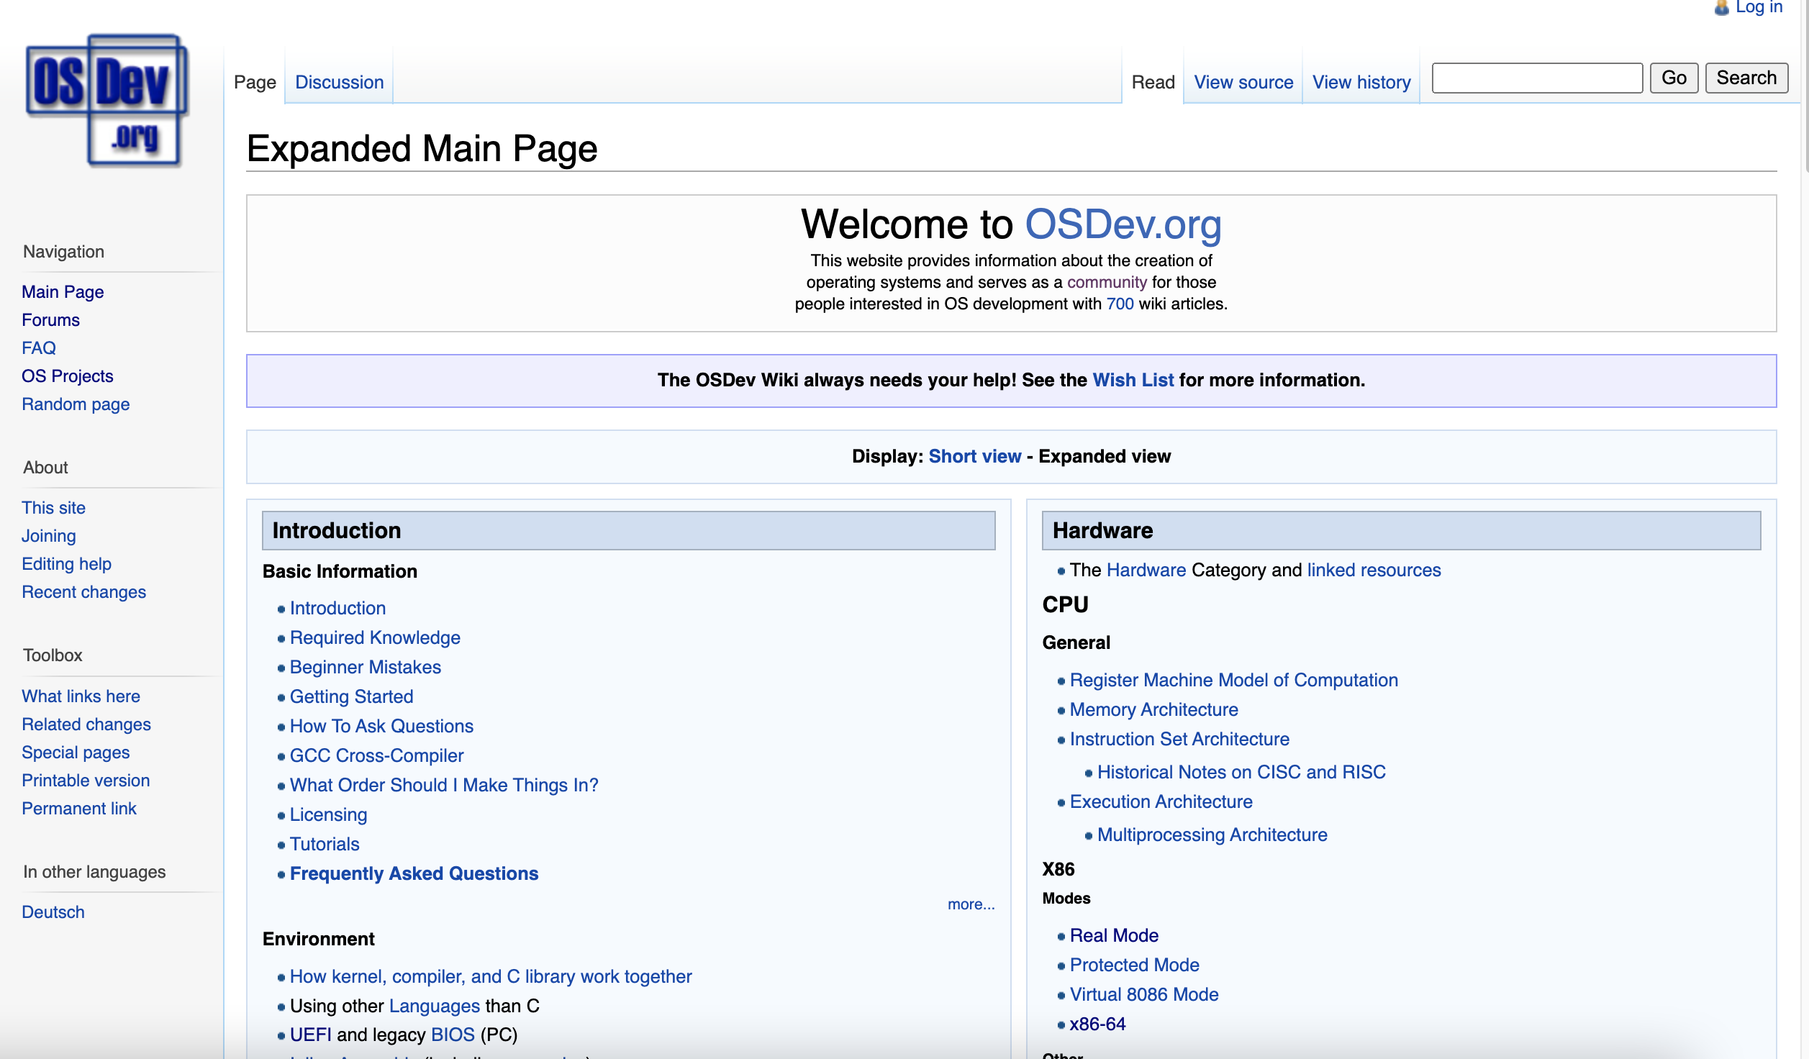1809x1059 pixels.
Task: Open Protected Mode article
Action: coord(1134,965)
